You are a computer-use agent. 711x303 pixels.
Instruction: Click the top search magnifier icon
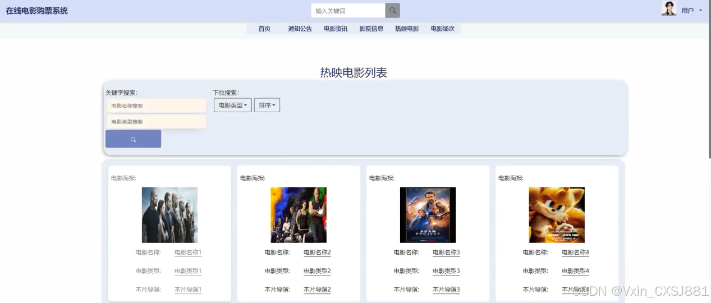click(392, 11)
